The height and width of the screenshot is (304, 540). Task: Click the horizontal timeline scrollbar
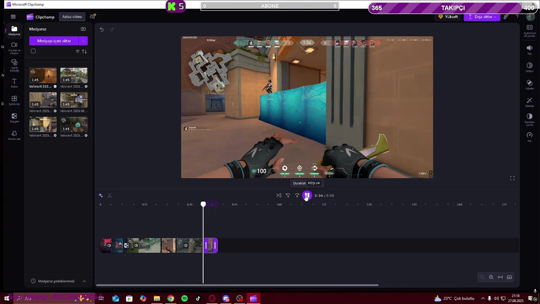(x=237, y=285)
